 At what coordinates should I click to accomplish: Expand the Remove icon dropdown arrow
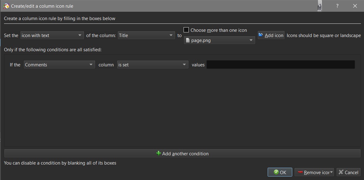click(332, 172)
